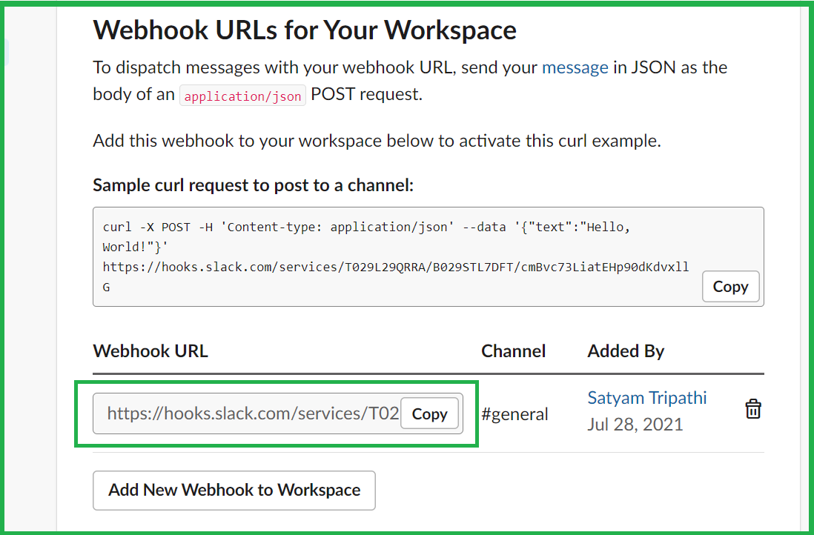This screenshot has height=535, width=814.
Task: Click the Jul 28, 2021 date
Action: (635, 425)
